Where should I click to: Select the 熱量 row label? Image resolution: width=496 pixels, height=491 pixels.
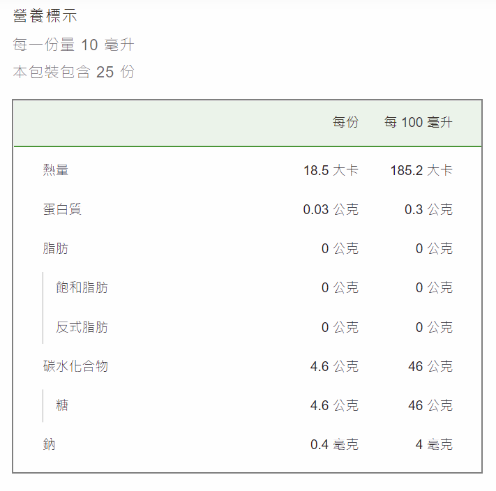click(x=56, y=170)
